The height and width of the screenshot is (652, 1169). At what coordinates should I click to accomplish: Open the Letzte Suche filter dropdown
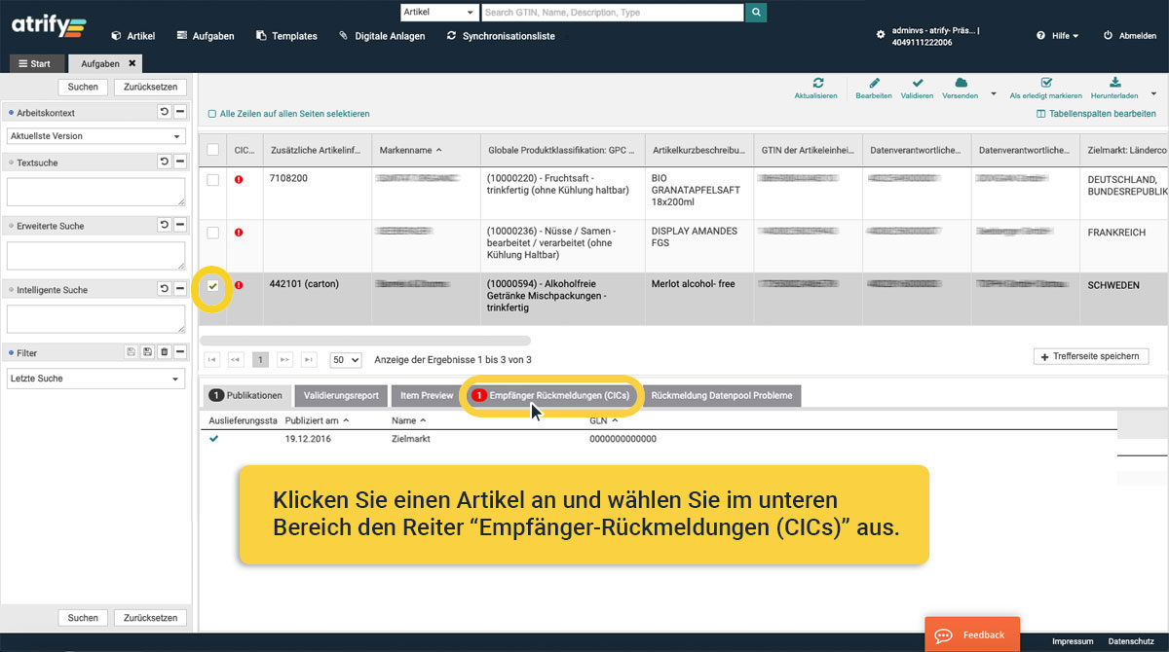pos(95,379)
